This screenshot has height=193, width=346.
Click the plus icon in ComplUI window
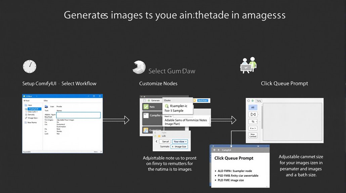(x=218, y=150)
